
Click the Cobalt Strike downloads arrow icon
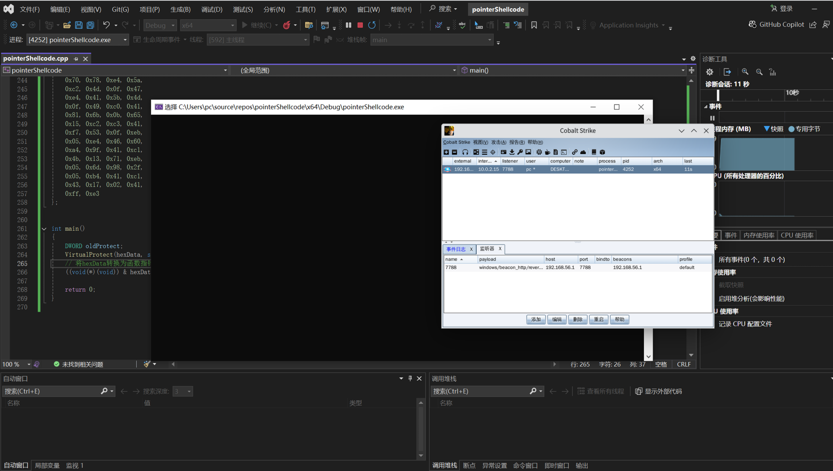coord(512,152)
